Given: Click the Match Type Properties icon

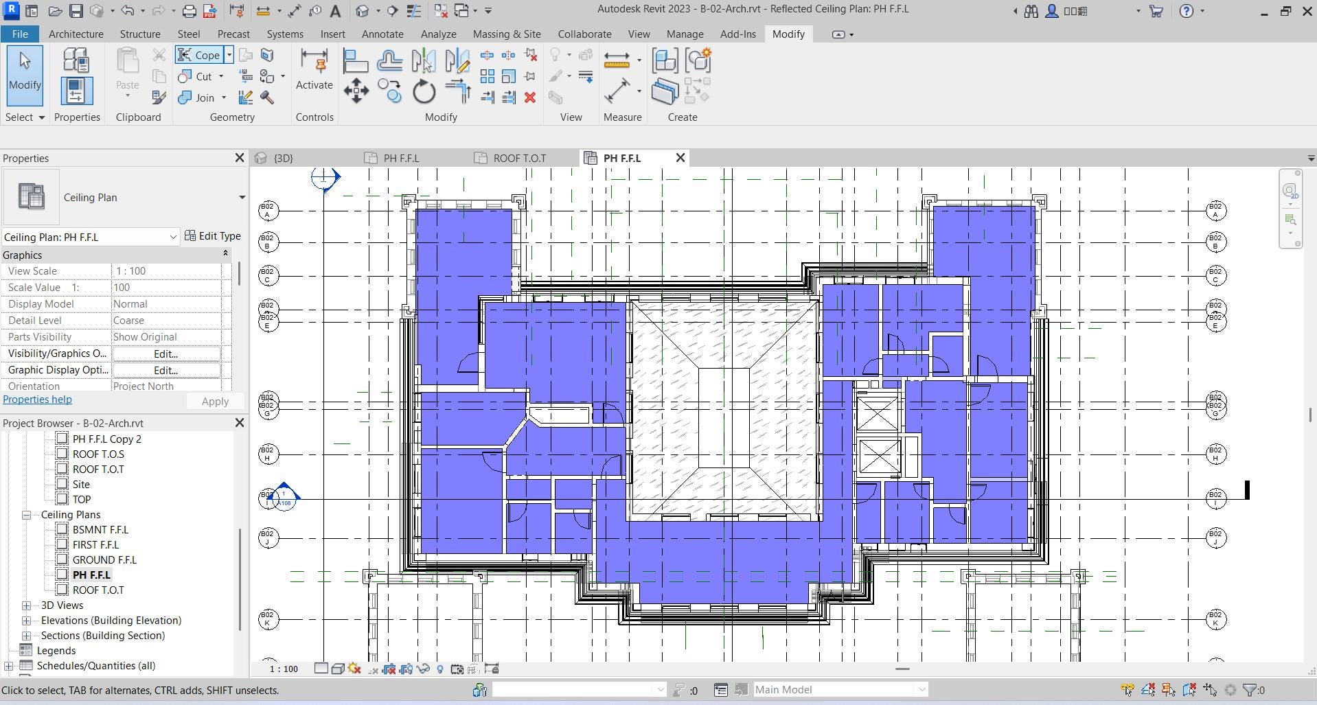Looking at the screenshot, I should pos(159,97).
